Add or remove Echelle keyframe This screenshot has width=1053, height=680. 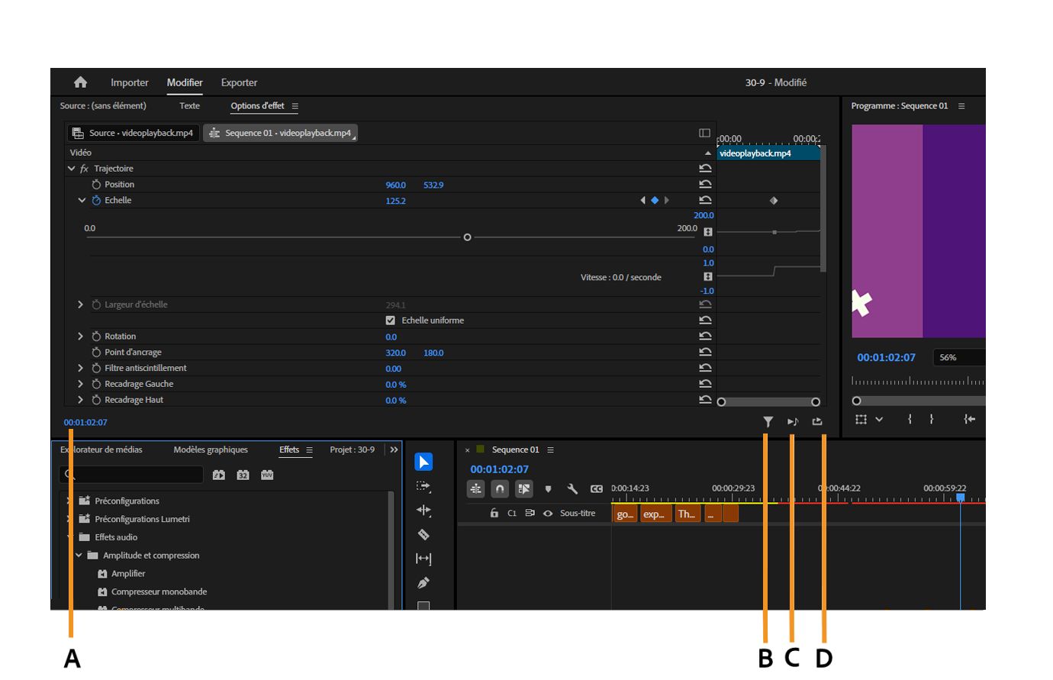(x=655, y=201)
